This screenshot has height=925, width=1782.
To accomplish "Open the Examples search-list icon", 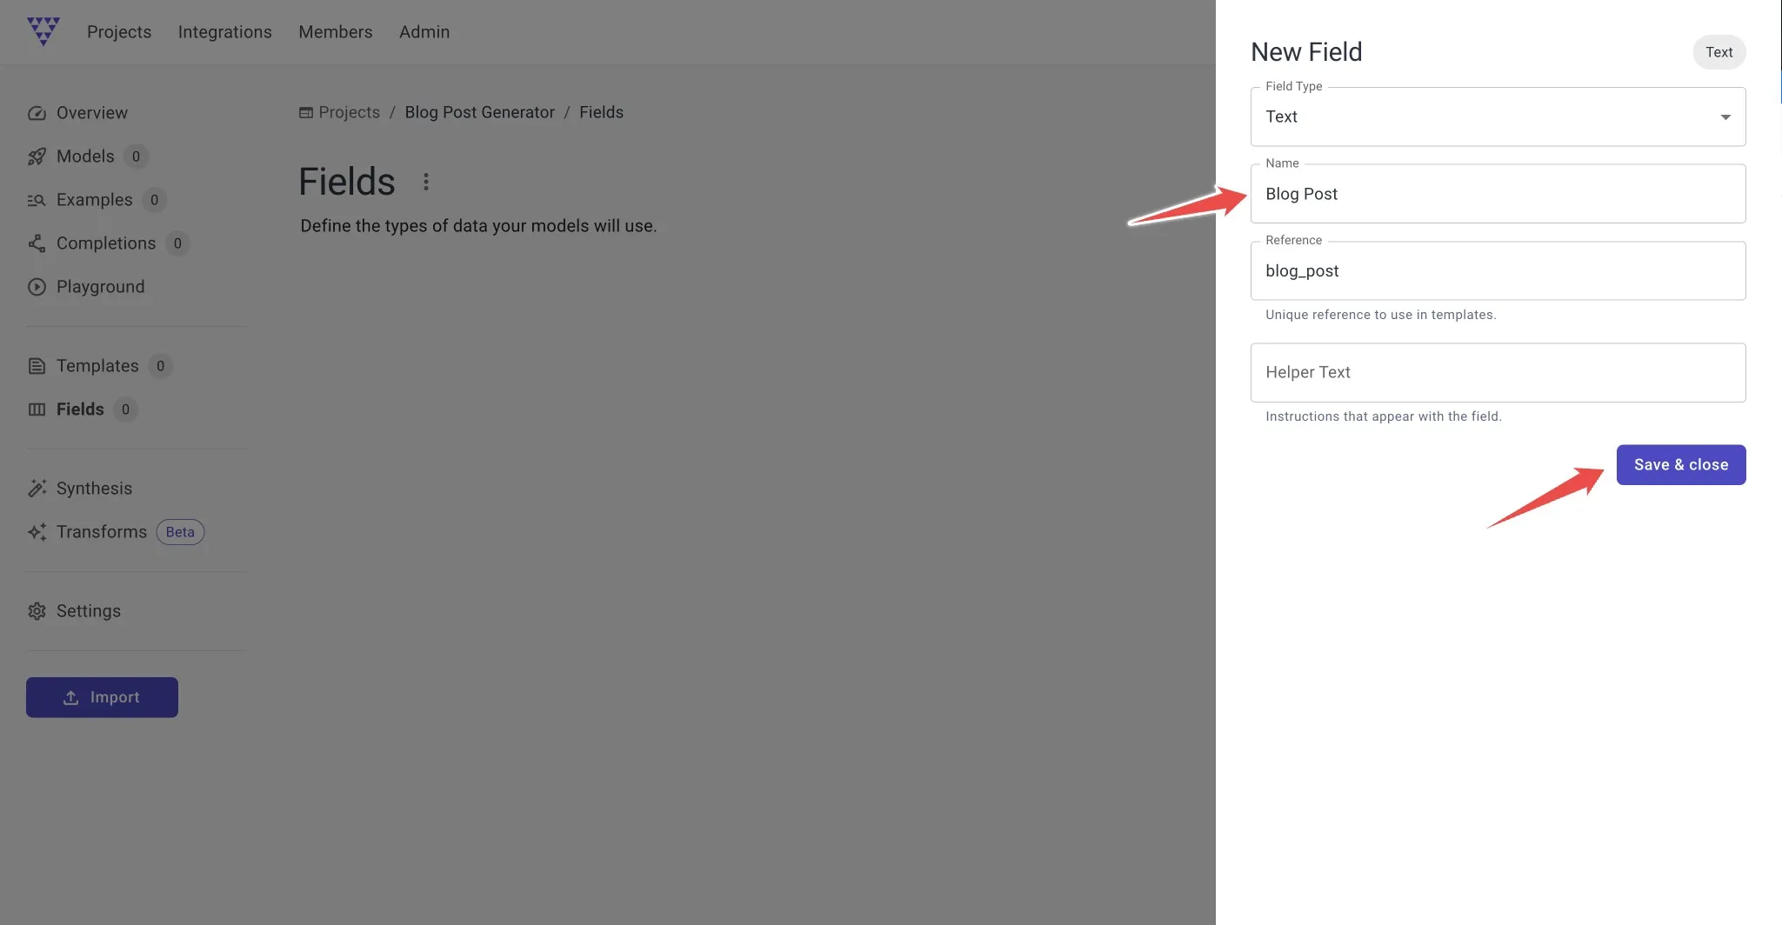I will (37, 200).
